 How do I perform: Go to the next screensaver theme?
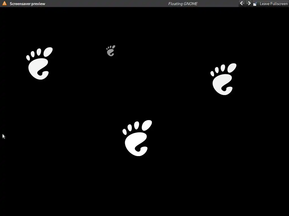click(x=248, y=3)
